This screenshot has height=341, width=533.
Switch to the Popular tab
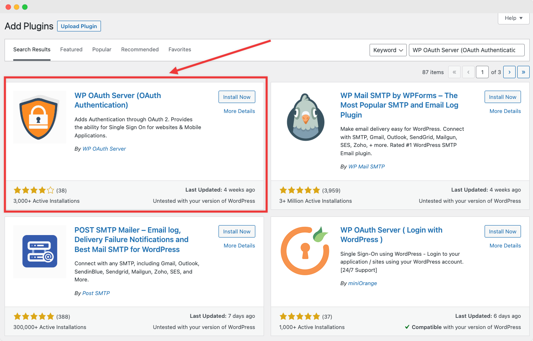[x=102, y=50]
